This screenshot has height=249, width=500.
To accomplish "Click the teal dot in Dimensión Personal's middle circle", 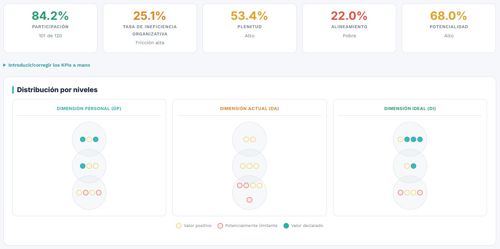I will (83, 166).
